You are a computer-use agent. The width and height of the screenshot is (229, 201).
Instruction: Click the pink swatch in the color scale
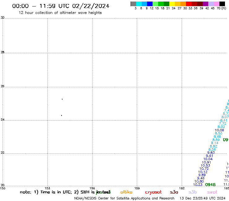click(217, 4)
